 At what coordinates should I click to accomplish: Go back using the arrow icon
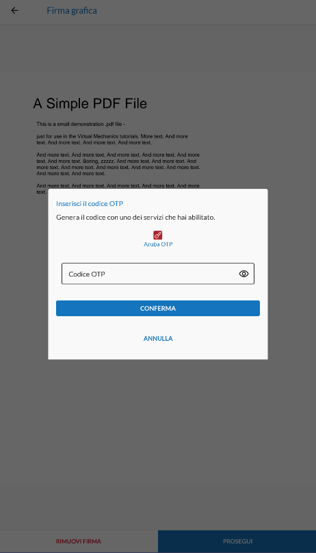click(14, 10)
